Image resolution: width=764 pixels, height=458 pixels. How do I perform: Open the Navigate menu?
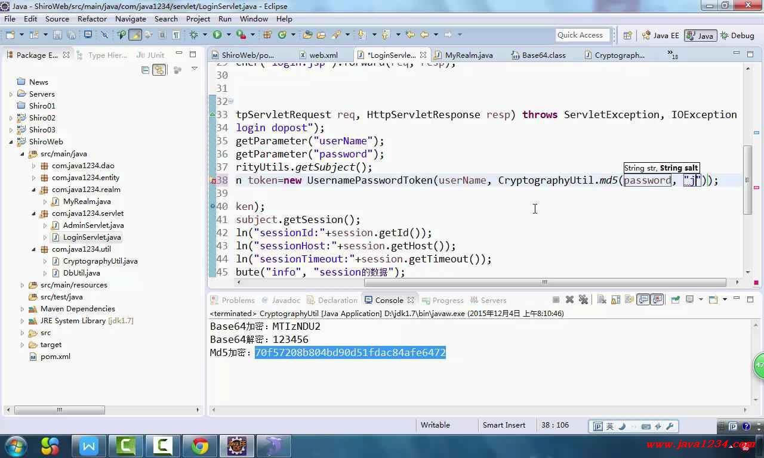point(131,18)
